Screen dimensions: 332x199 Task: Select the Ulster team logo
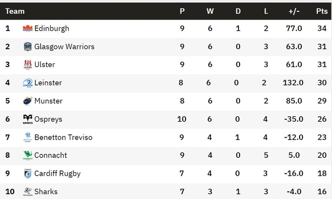[28, 64]
